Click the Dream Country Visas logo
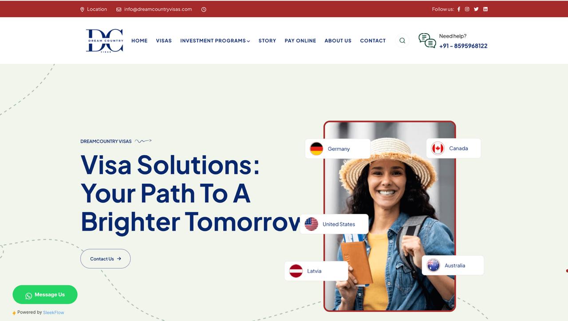568x321 pixels. pyautogui.click(x=104, y=41)
